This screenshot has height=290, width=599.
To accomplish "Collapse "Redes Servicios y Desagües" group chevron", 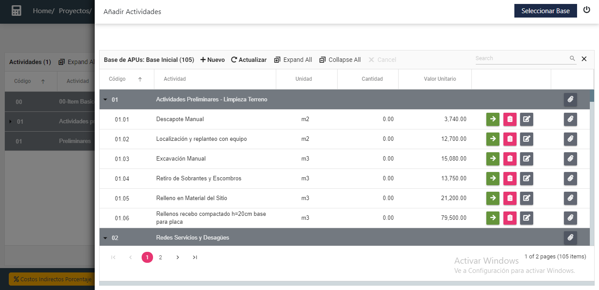I will (x=105, y=237).
